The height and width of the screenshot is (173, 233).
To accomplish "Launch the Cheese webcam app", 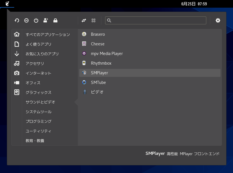I will [x=150, y=44].
